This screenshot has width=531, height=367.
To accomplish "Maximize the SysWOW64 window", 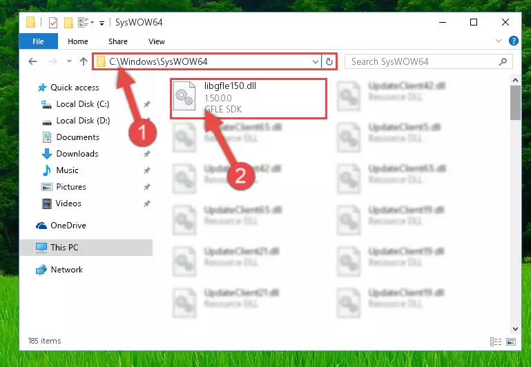I will [x=474, y=22].
